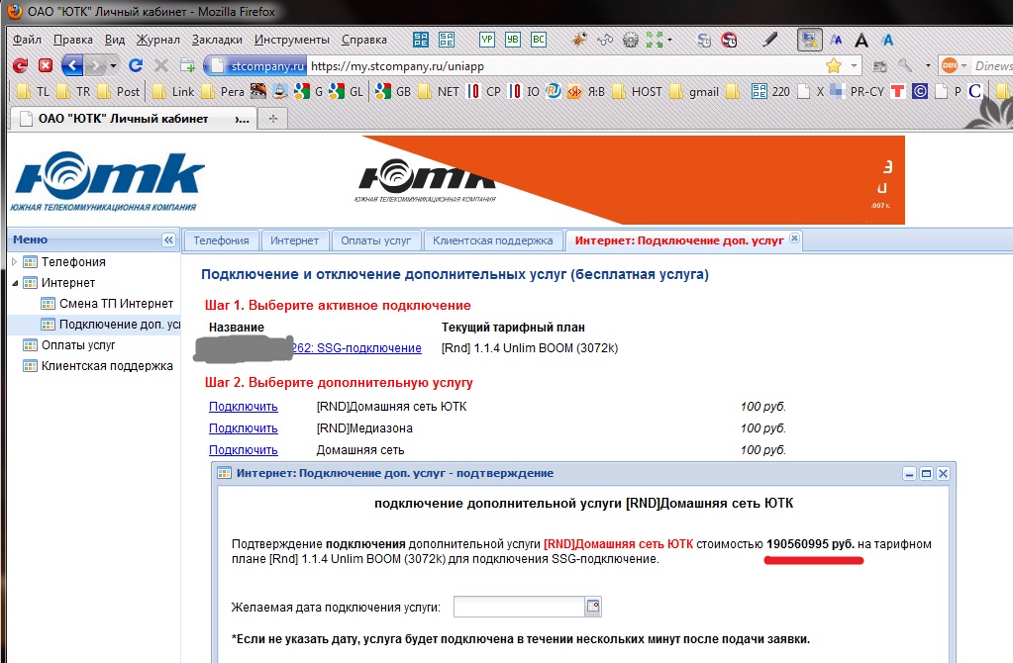
Task: Switch to the Интернет content tab
Action: pos(295,240)
